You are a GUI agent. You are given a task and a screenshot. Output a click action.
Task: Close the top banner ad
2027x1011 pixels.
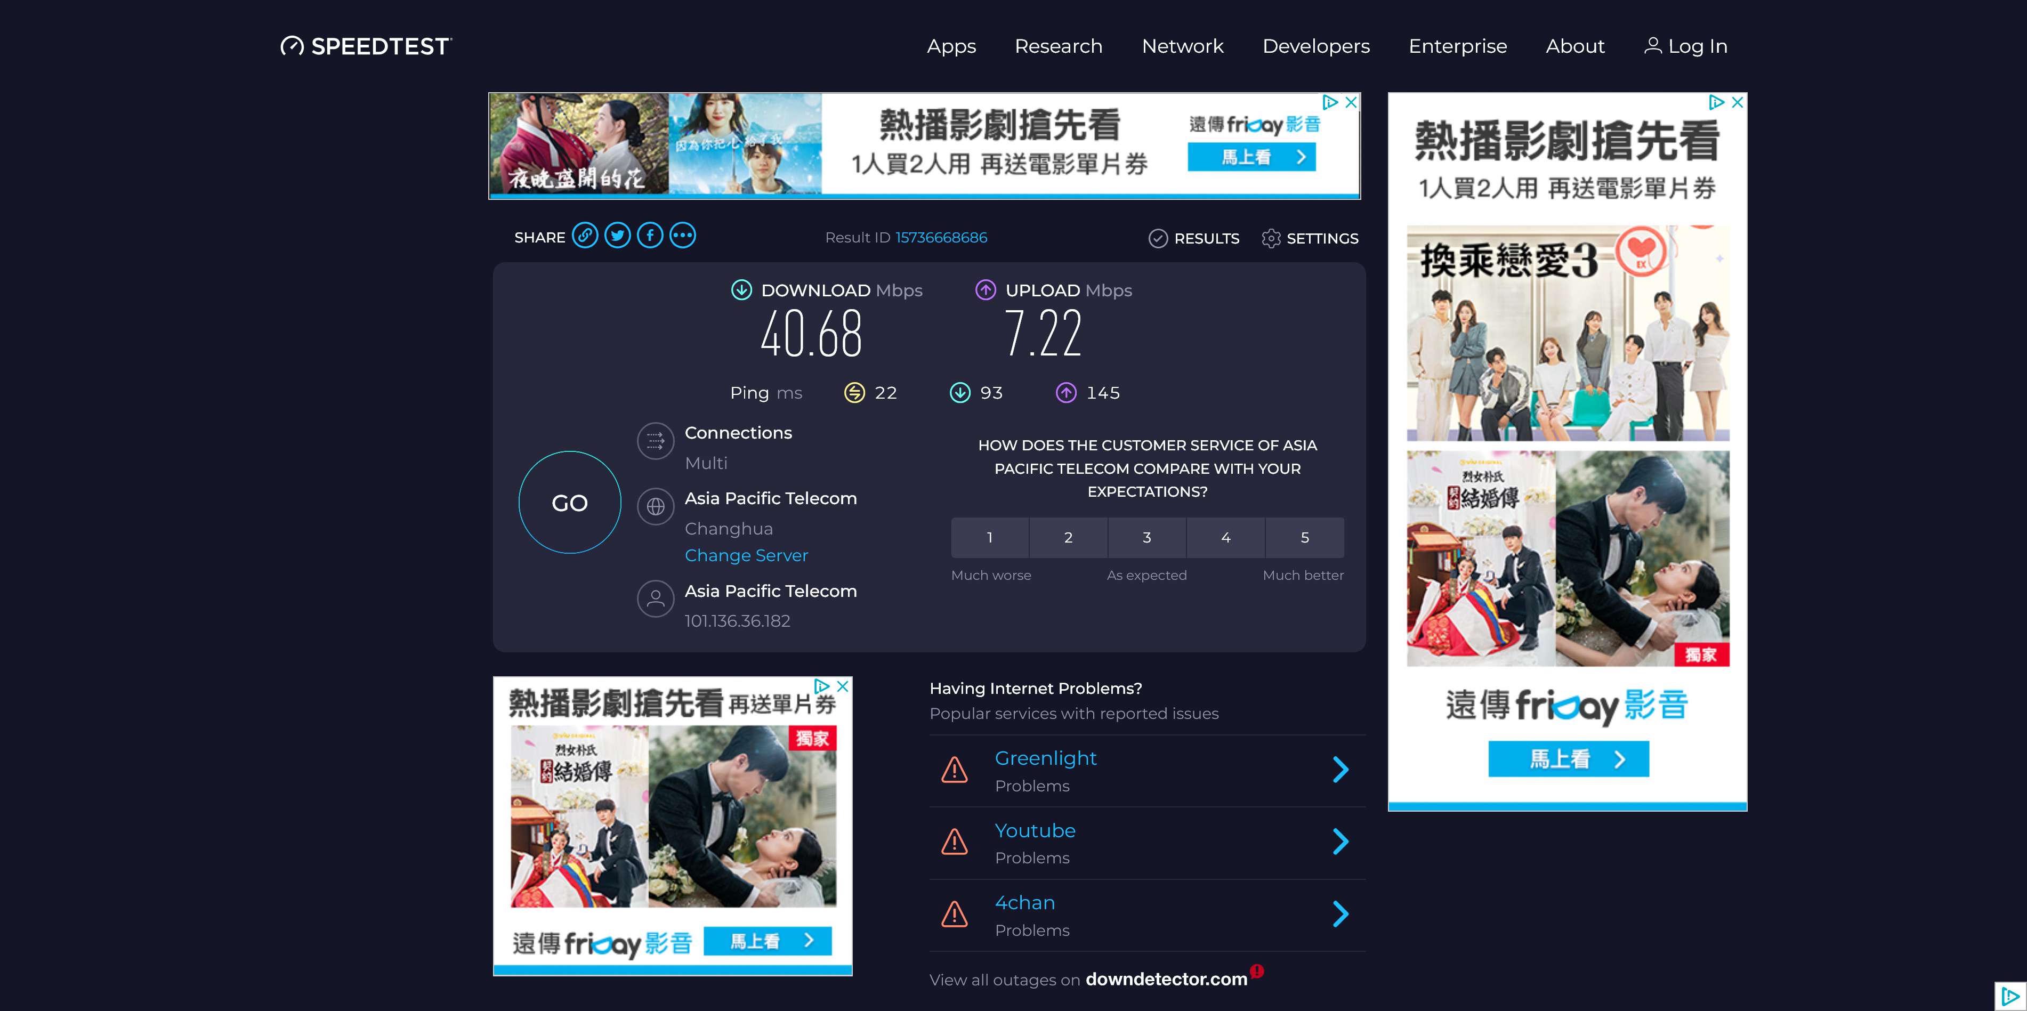[x=1351, y=102]
